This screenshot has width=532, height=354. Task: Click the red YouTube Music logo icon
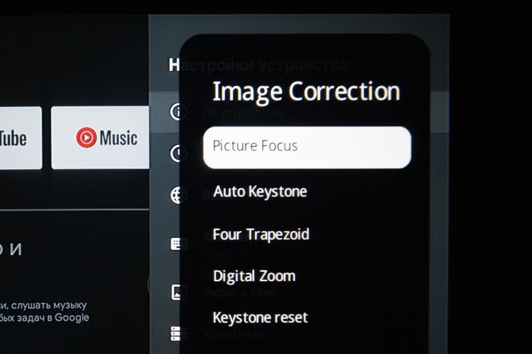(x=86, y=137)
